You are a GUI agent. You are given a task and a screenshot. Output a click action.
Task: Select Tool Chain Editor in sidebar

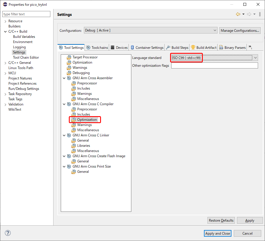(26, 58)
